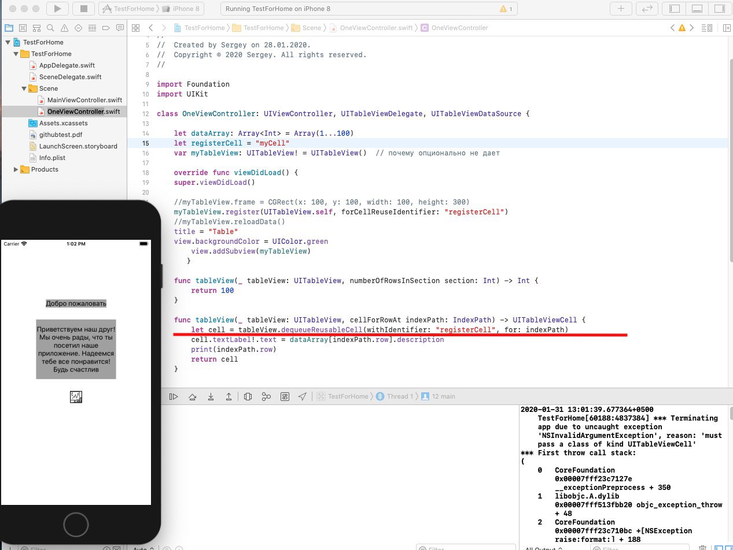
Task: Select LaunchScreen.storyboard in navigator
Action: (78, 146)
